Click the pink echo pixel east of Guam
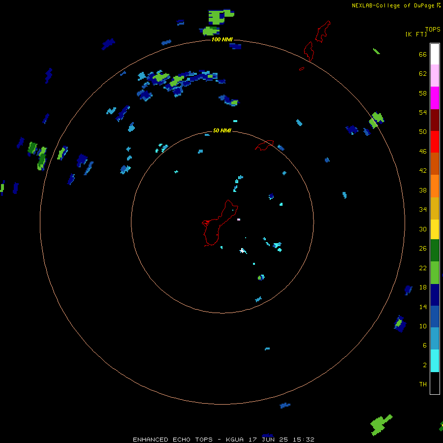Image resolution: width=443 pixels, height=443 pixels. 239,220
